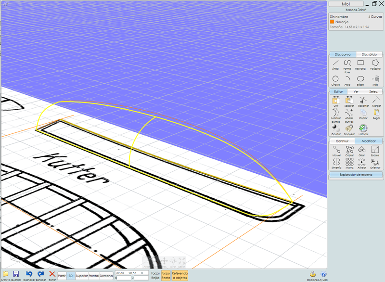Switch to the Dib. curva tab
Screen dimensions: 385x282
point(343,54)
